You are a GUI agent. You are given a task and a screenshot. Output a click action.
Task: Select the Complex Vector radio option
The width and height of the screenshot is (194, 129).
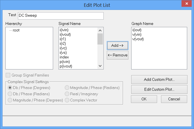67,100
